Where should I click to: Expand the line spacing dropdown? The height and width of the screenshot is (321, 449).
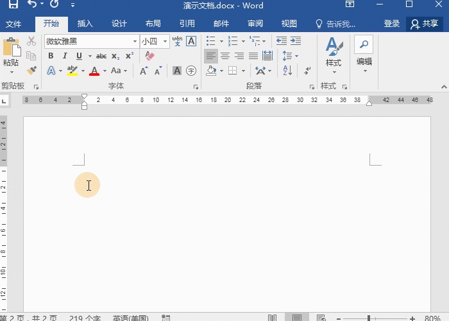(296, 56)
